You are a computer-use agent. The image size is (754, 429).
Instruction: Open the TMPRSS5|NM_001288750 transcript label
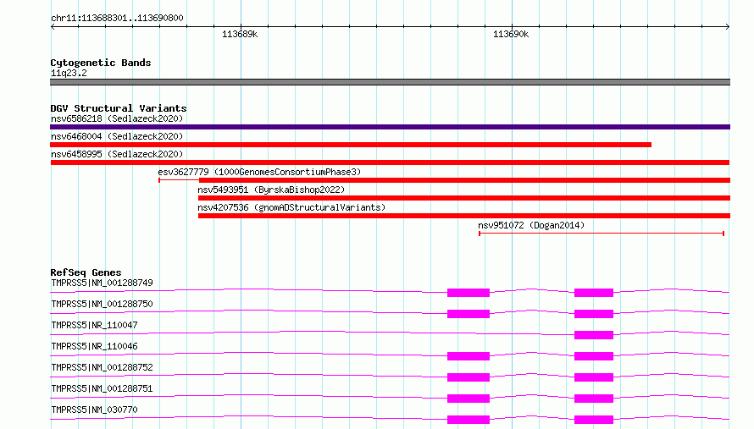(102, 304)
